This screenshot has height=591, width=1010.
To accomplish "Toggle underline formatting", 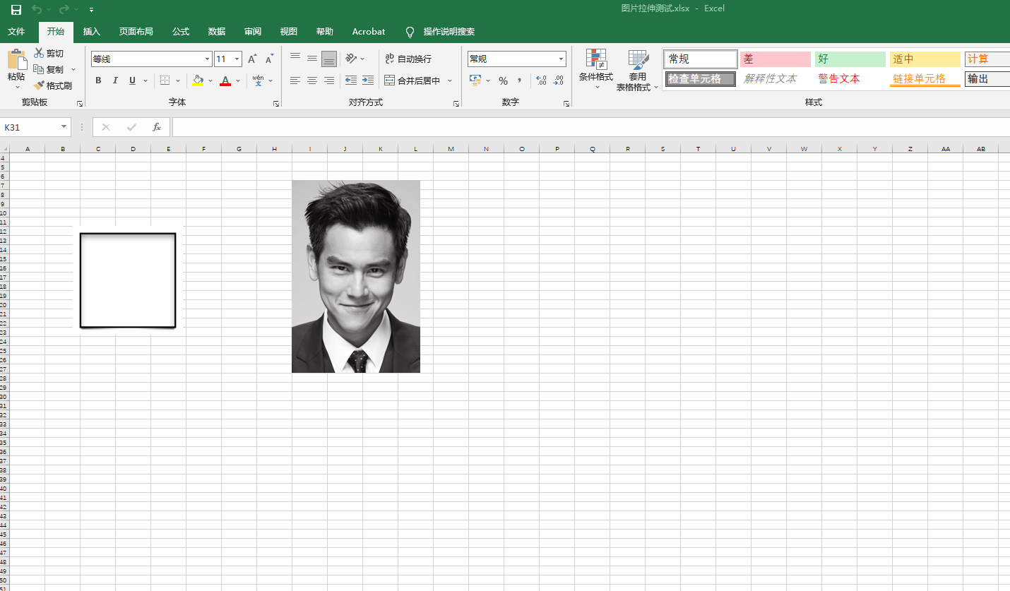I will (x=132, y=80).
